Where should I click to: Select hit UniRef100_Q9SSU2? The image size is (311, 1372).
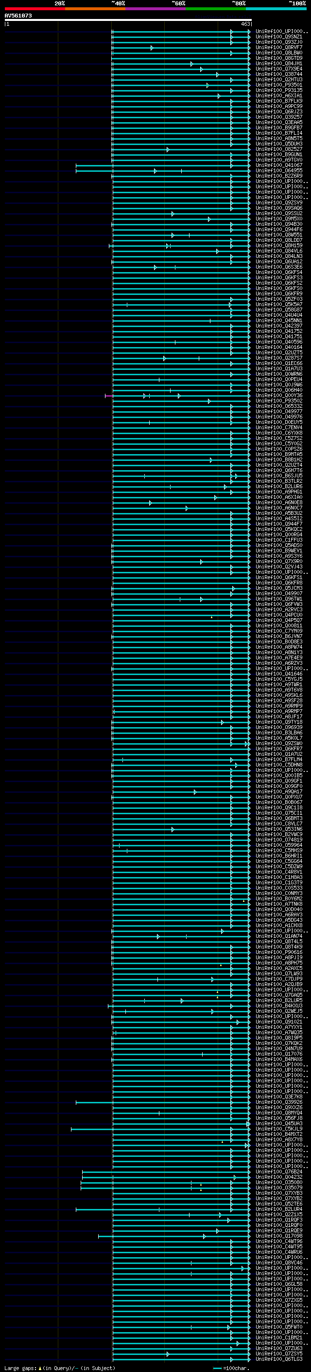(278, 214)
